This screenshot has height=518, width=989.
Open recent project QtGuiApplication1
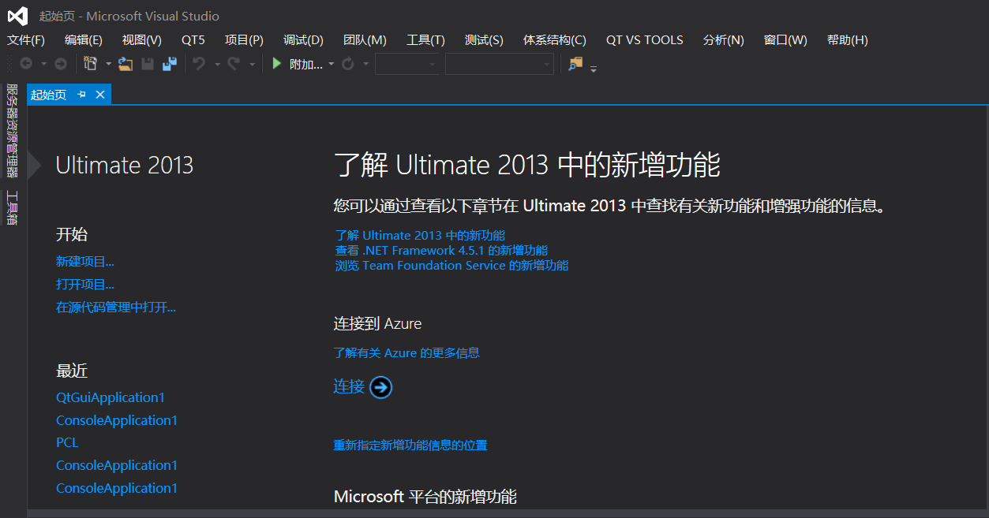point(111,397)
